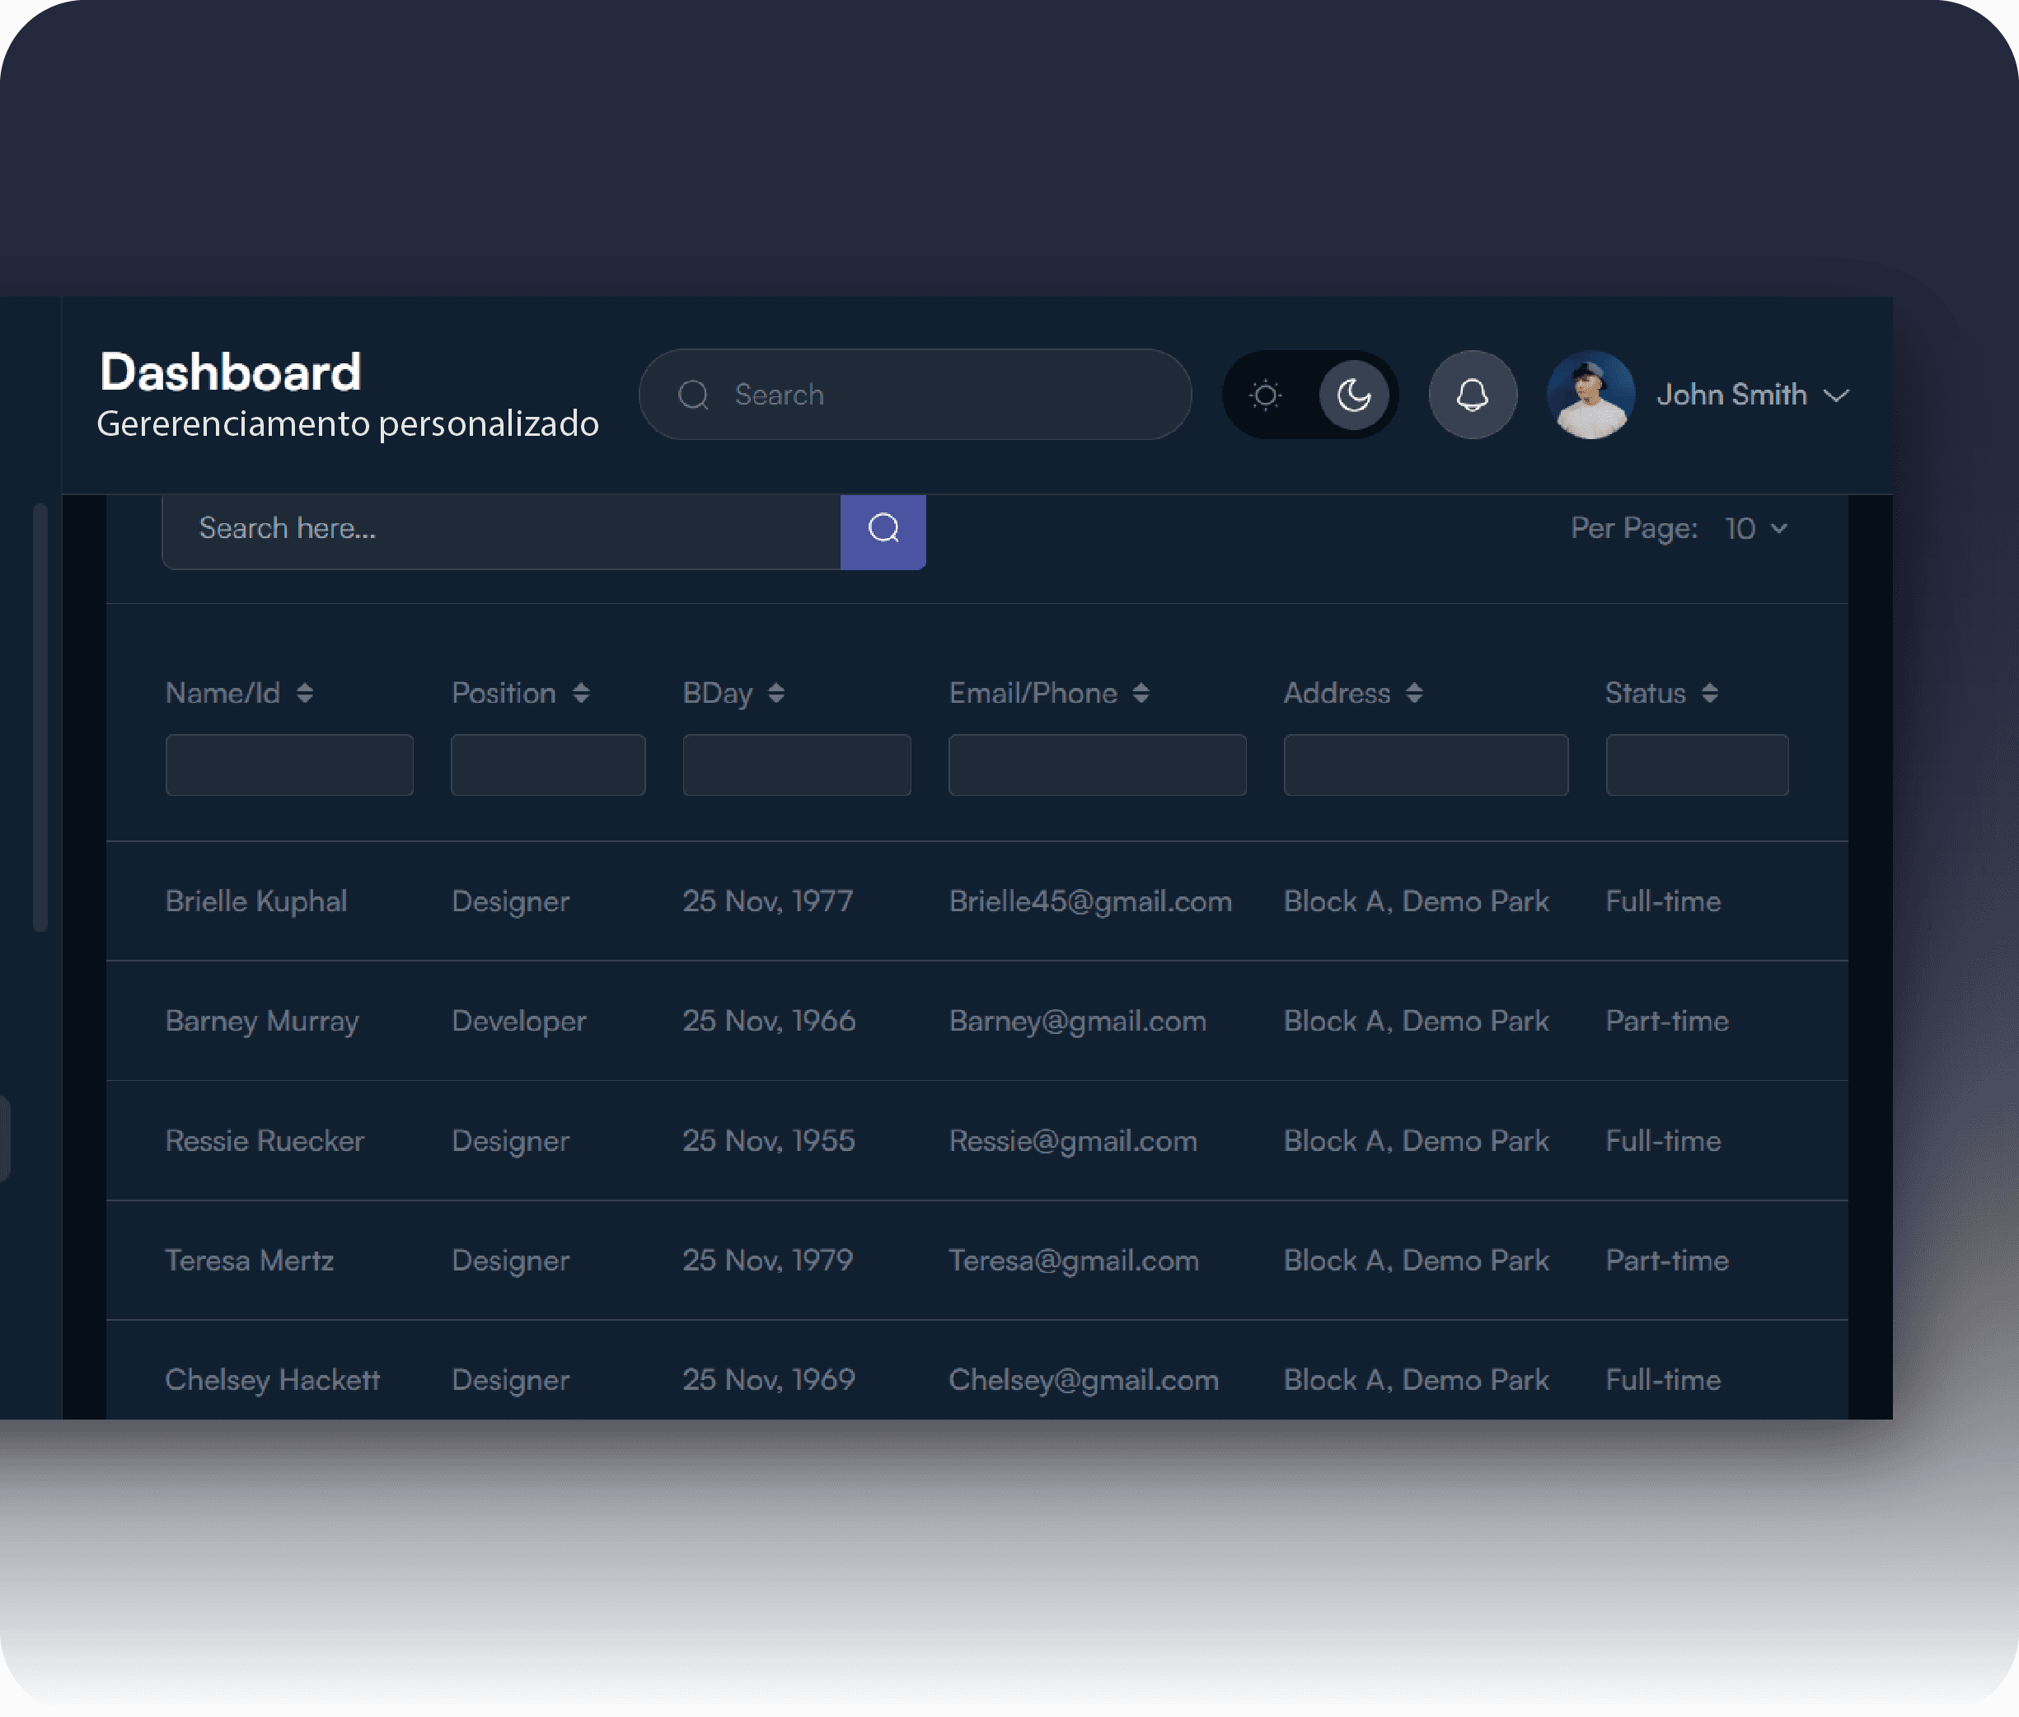Select the Barney Murray row name
2019x1717 pixels.
tap(262, 1021)
